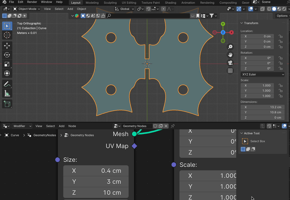
Task: Click the Select Box icon in Active Tool
Action: pos(245,141)
